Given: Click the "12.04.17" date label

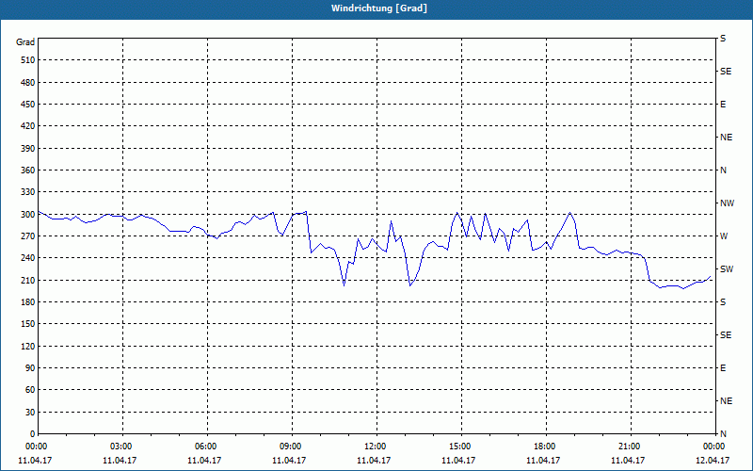Looking at the screenshot, I should point(713,461).
